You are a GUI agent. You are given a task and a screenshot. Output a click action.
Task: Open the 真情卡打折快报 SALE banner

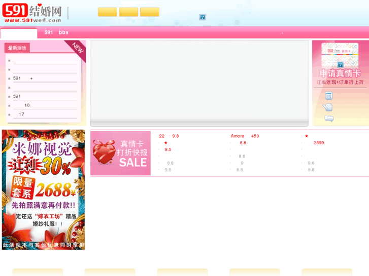point(120,153)
